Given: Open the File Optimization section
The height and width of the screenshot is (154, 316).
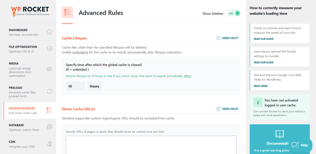Looking at the screenshot, I should [x=30, y=49].
